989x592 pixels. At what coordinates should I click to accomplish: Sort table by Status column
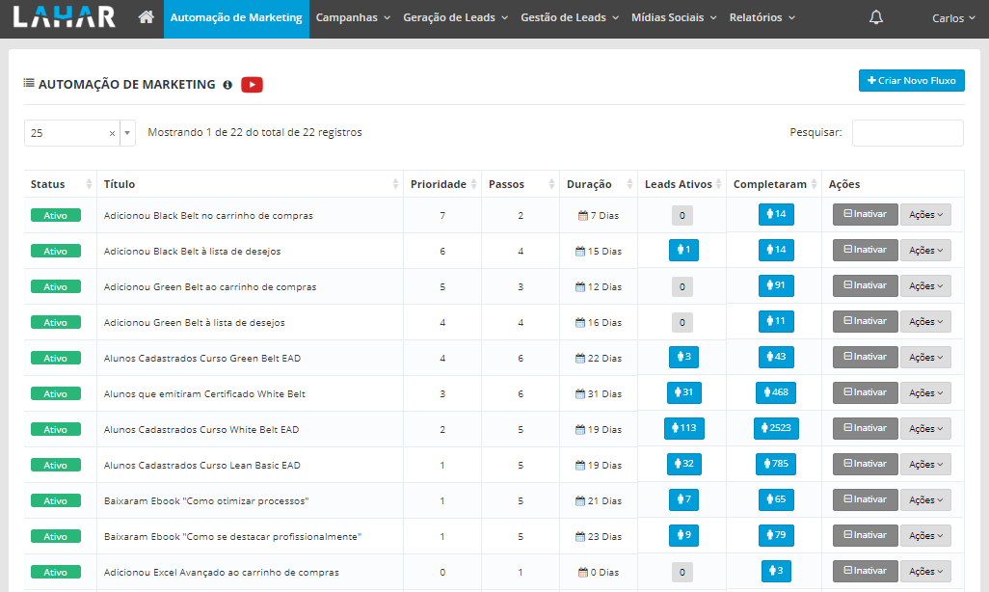[61, 183]
